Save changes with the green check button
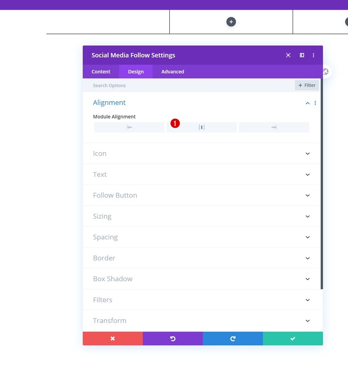The width and height of the screenshot is (348, 367). pyautogui.click(x=293, y=339)
